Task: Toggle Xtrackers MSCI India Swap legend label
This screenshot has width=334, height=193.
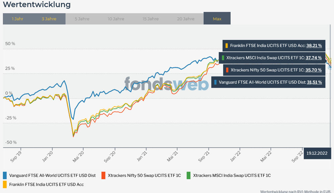Action: click(232, 175)
